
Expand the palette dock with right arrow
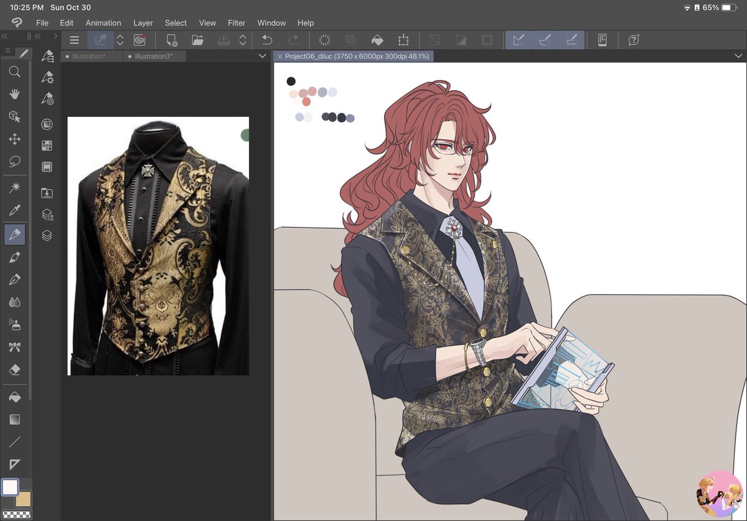coord(55,36)
